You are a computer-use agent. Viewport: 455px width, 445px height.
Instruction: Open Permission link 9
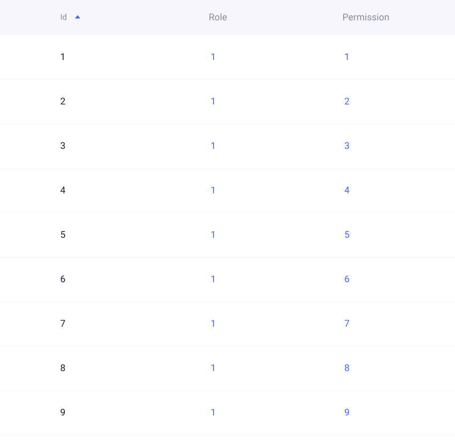click(x=347, y=412)
